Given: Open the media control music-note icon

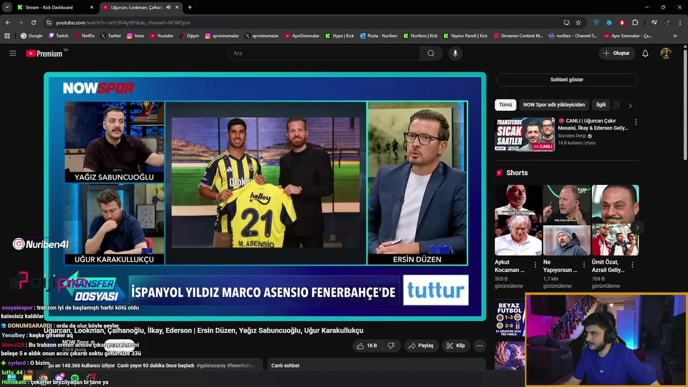Looking at the screenshot, I should point(654,23).
